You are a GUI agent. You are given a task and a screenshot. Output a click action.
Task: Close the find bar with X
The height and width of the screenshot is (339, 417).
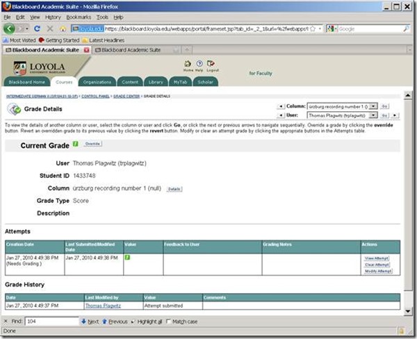pos(6,322)
